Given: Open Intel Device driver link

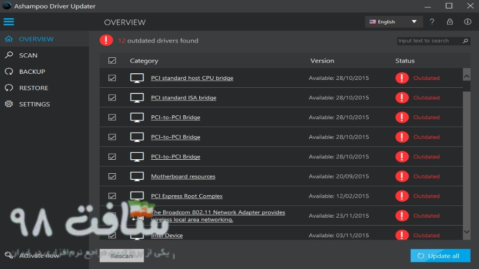Looking at the screenshot, I should click(x=167, y=235).
